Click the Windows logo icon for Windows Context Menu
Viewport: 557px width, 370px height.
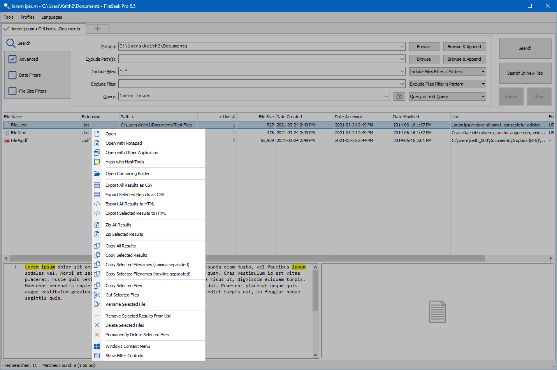[97, 346]
